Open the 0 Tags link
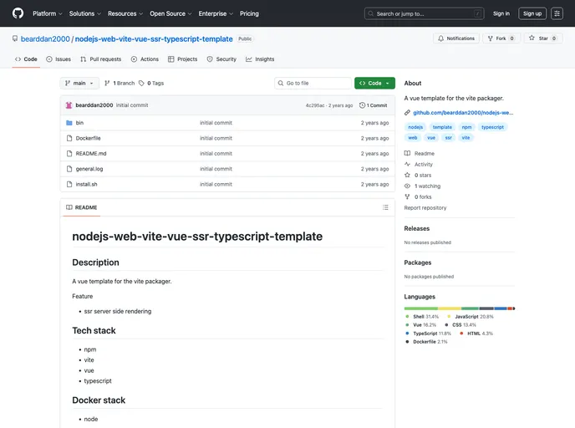575x428 pixels. click(151, 84)
